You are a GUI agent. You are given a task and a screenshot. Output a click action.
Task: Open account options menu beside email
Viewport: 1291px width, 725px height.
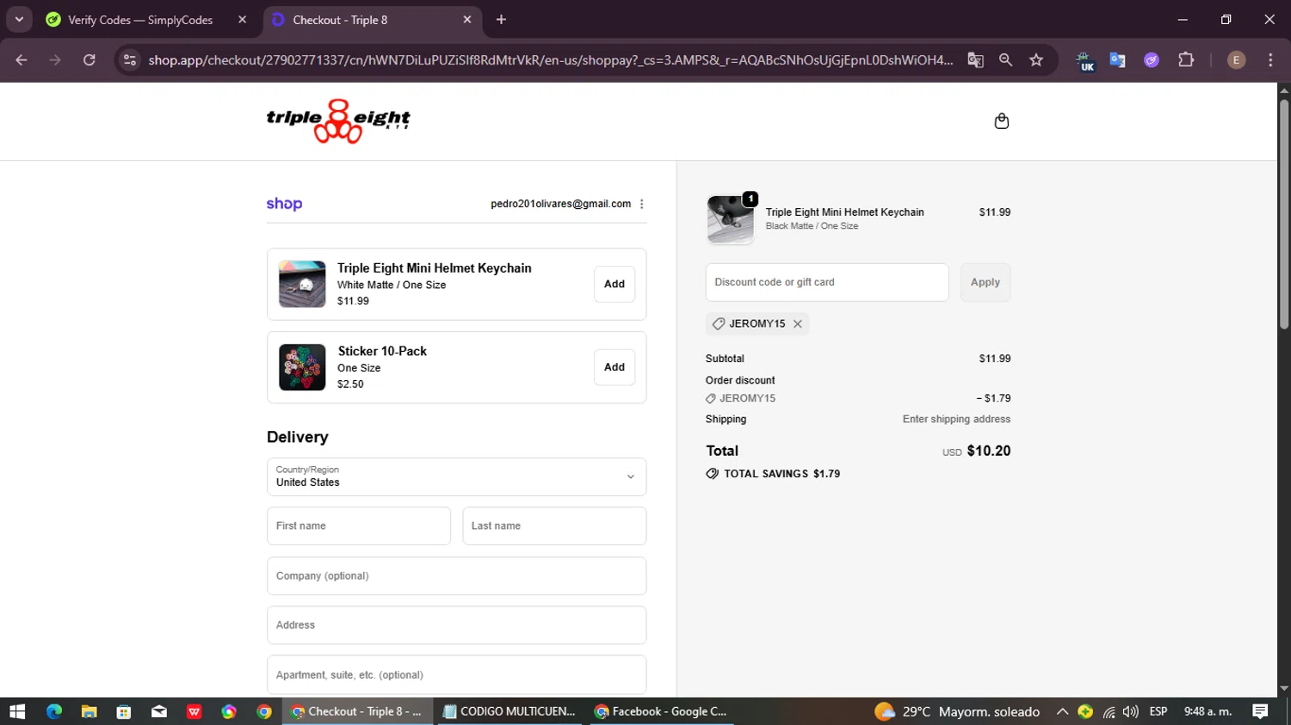pyautogui.click(x=642, y=204)
